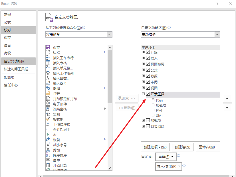236x177 pixels.
Task: Click the 居中 center align icon
Action: 48,160
